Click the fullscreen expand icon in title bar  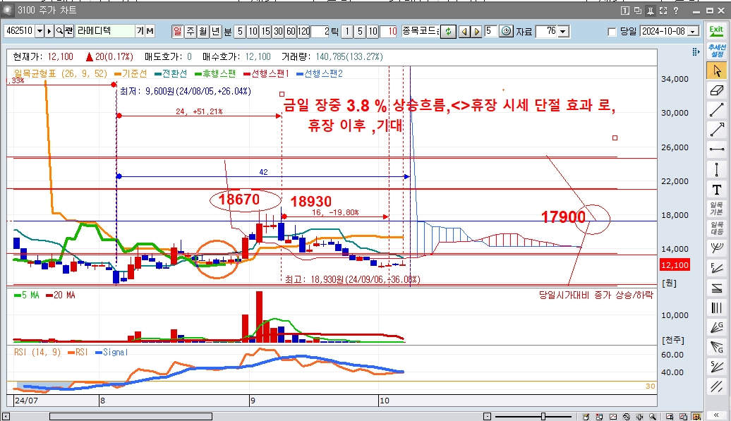pos(663,11)
